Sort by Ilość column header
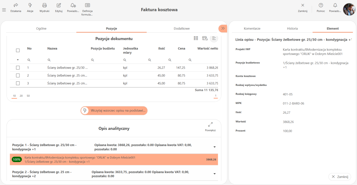357x185 pixels. click(162, 48)
